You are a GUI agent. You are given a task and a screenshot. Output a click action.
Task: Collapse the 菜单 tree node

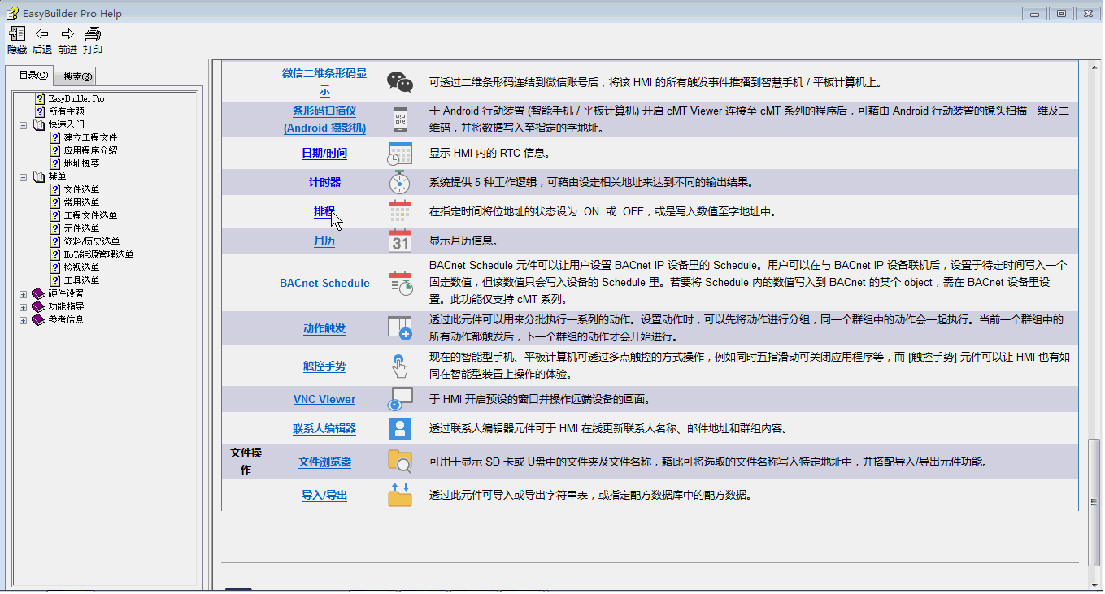pyautogui.click(x=23, y=176)
